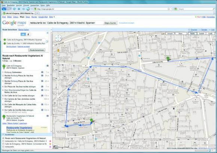217x153 pixels.
Task: Uncheck Route nach Restaurante Vegetariano Al Natural checkbox
Action: coord(3,138)
